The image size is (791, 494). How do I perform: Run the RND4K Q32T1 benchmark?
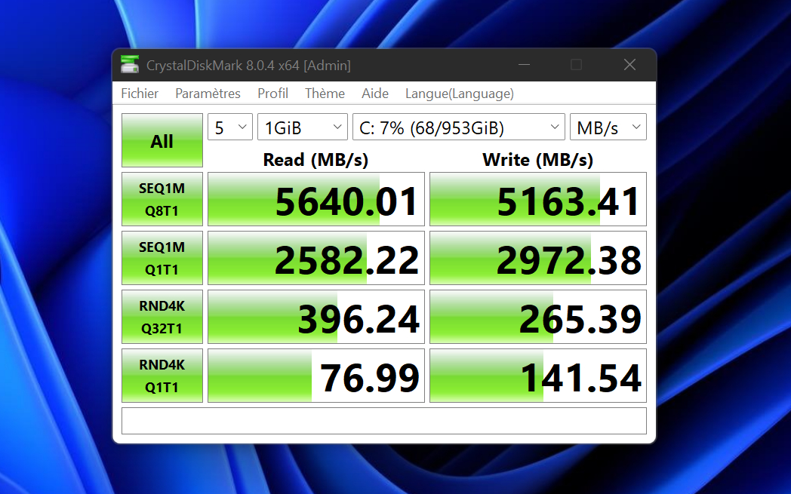[162, 317]
